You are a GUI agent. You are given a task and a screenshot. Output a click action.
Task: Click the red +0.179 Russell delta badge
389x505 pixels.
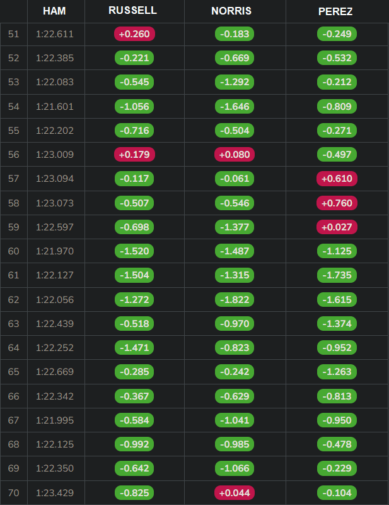point(134,155)
